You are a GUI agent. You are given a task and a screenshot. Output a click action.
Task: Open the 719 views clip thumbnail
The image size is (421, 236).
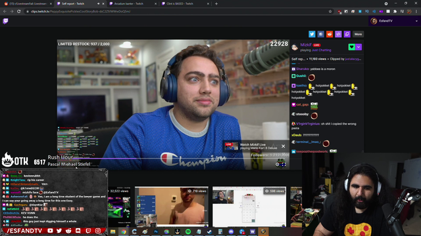click(x=172, y=206)
